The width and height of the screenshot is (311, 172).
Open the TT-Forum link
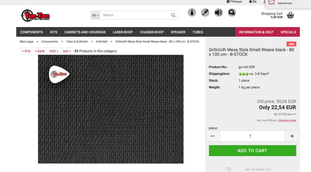point(234,2)
